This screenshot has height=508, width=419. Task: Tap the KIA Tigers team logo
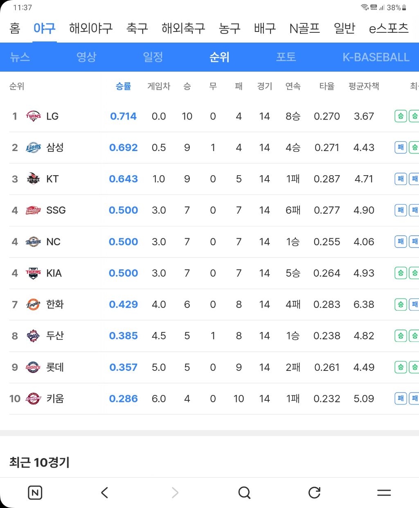point(33,273)
